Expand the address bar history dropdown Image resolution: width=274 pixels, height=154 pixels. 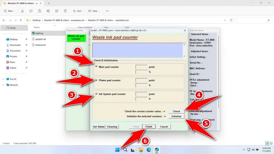[225, 20]
